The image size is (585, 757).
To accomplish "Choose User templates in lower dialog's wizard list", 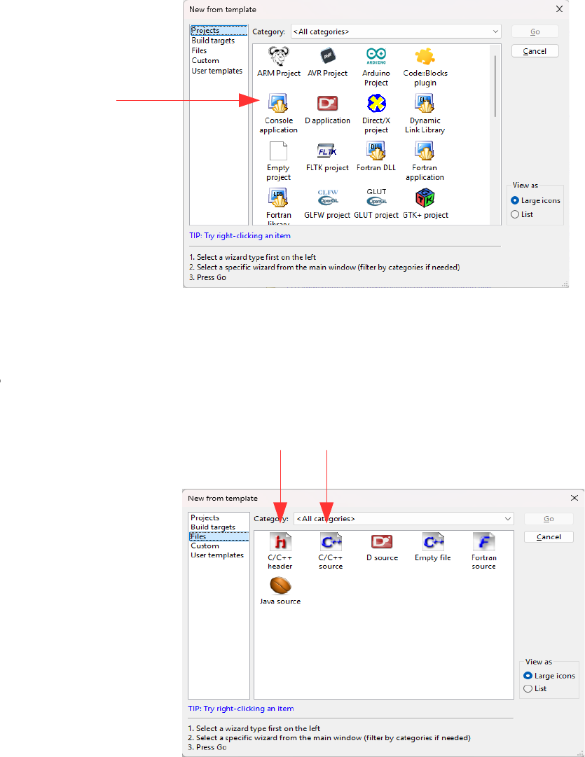I will [x=217, y=555].
